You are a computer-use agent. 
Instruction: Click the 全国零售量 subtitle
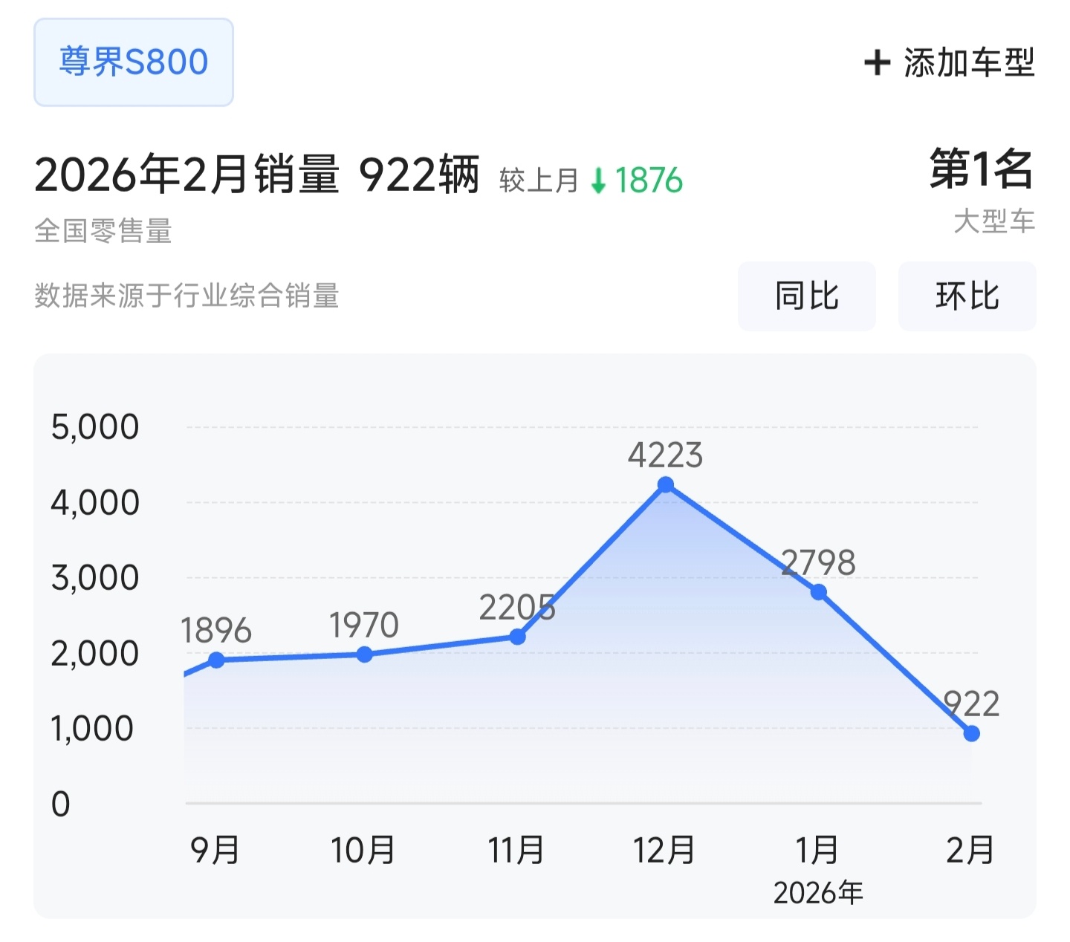click(x=103, y=231)
